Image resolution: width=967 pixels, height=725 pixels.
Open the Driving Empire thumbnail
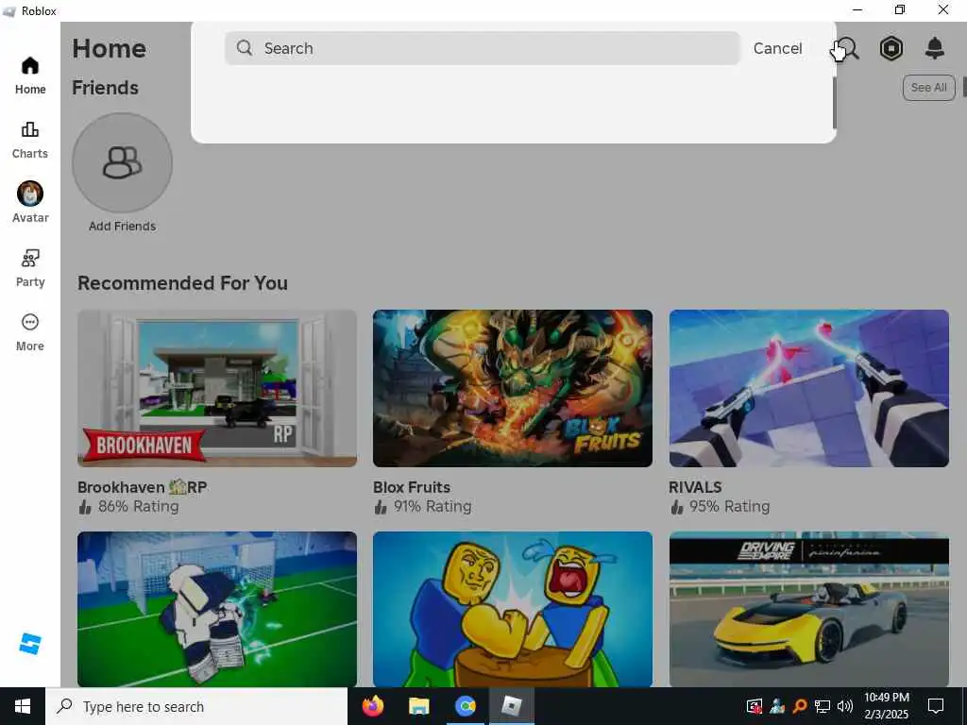808,609
